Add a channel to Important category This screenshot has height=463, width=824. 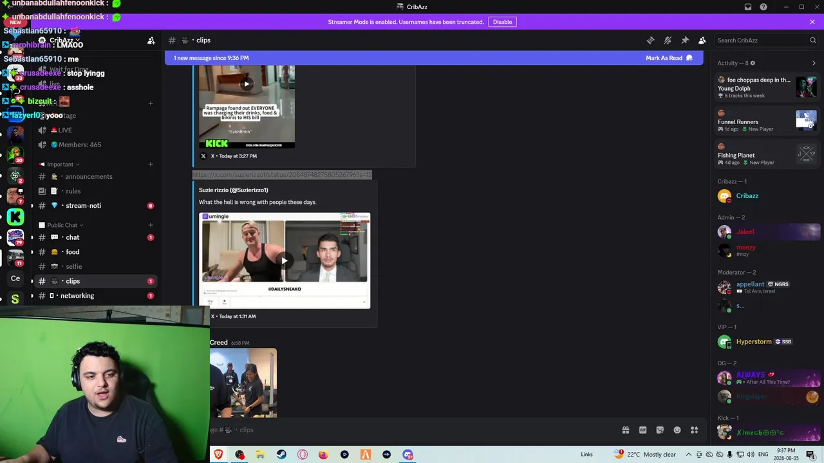(x=151, y=164)
